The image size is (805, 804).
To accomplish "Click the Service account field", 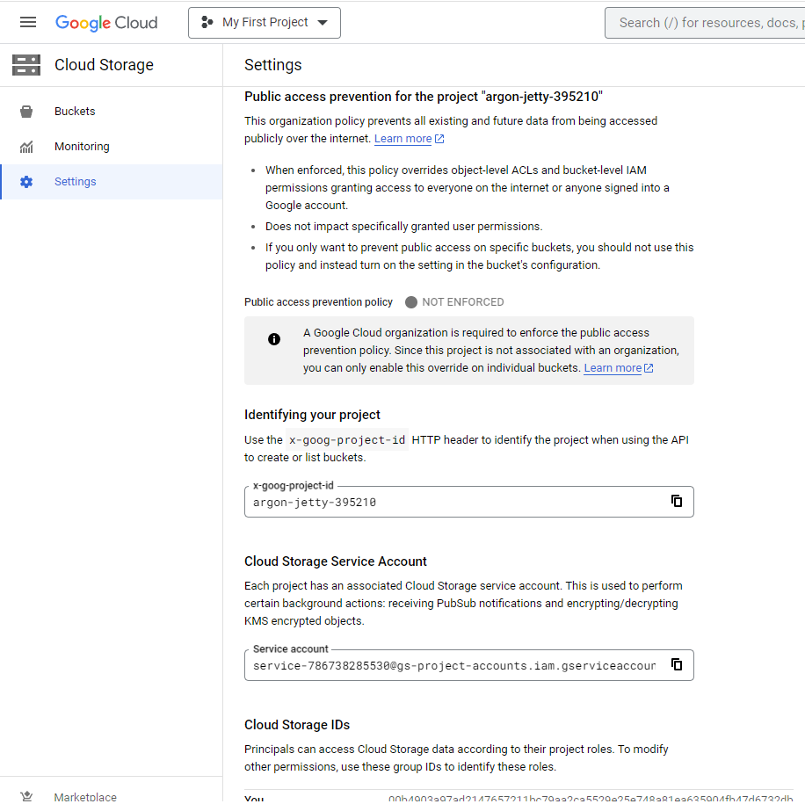I will [x=469, y=665].
